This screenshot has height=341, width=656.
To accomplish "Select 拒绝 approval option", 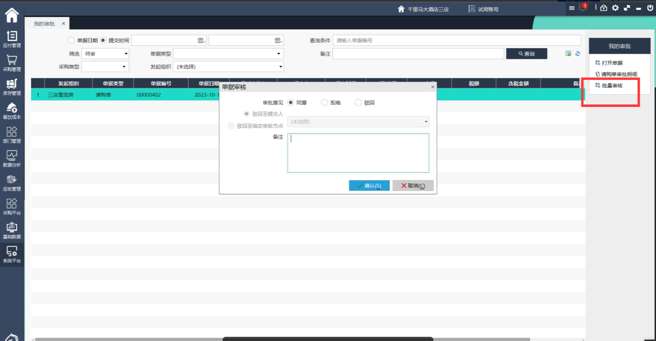I will tap(325, 103).
